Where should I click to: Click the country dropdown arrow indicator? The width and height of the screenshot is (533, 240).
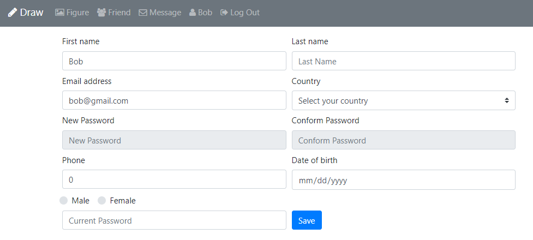point(507,100)
